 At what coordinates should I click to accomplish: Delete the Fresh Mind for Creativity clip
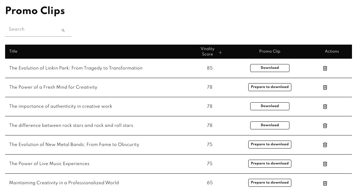[x=325, y=87]
